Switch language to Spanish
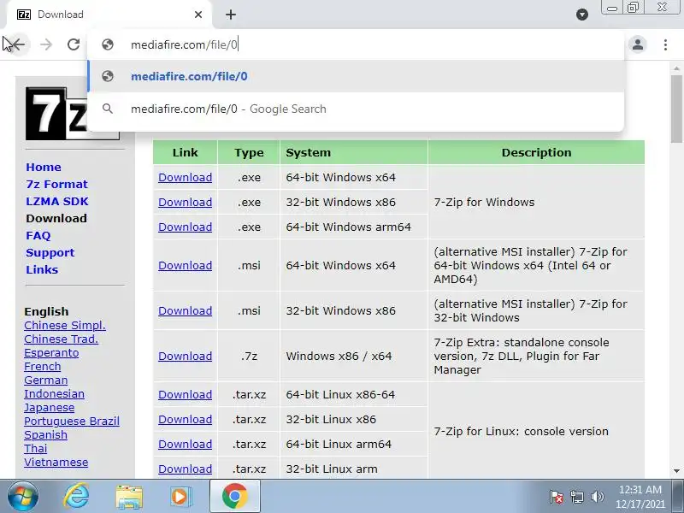Screen dimensions: 684x513 tap(45, 435)
